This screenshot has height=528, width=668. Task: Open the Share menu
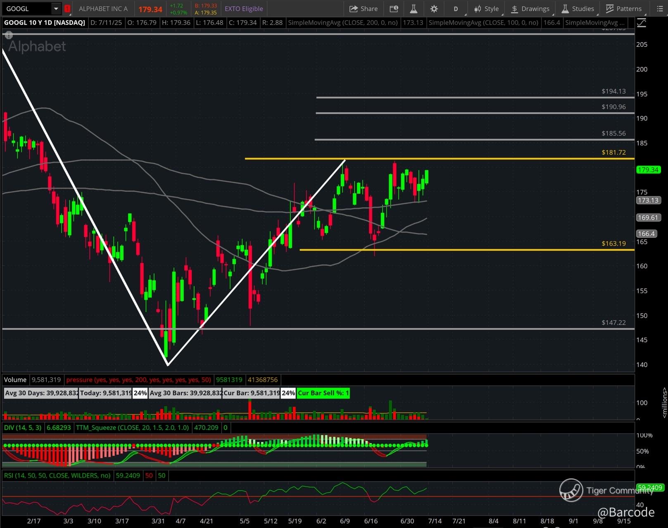click(364, 9)
